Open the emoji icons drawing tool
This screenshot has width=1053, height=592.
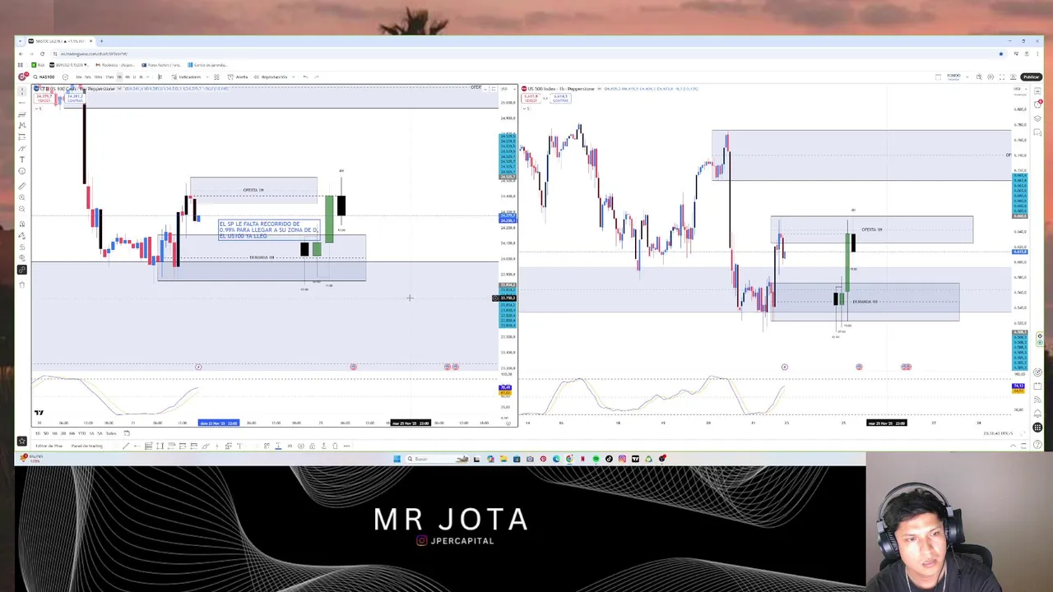(22, 171)
